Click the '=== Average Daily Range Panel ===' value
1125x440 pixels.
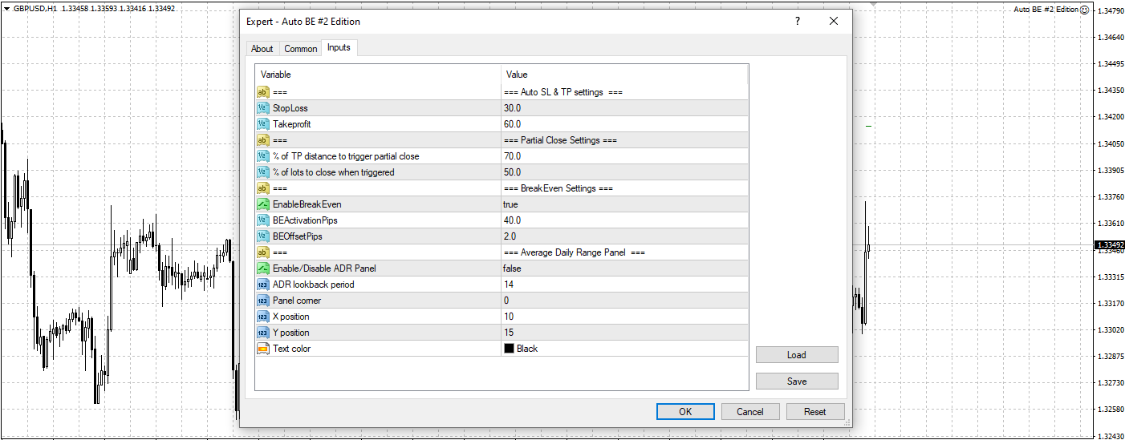click(x=575, y=252)
